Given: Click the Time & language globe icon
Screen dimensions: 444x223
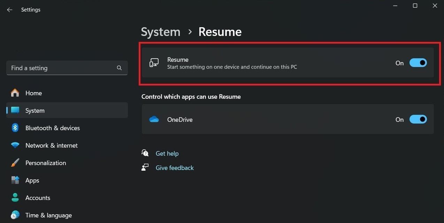Looking at the screenshot, I should coord(15,215).
